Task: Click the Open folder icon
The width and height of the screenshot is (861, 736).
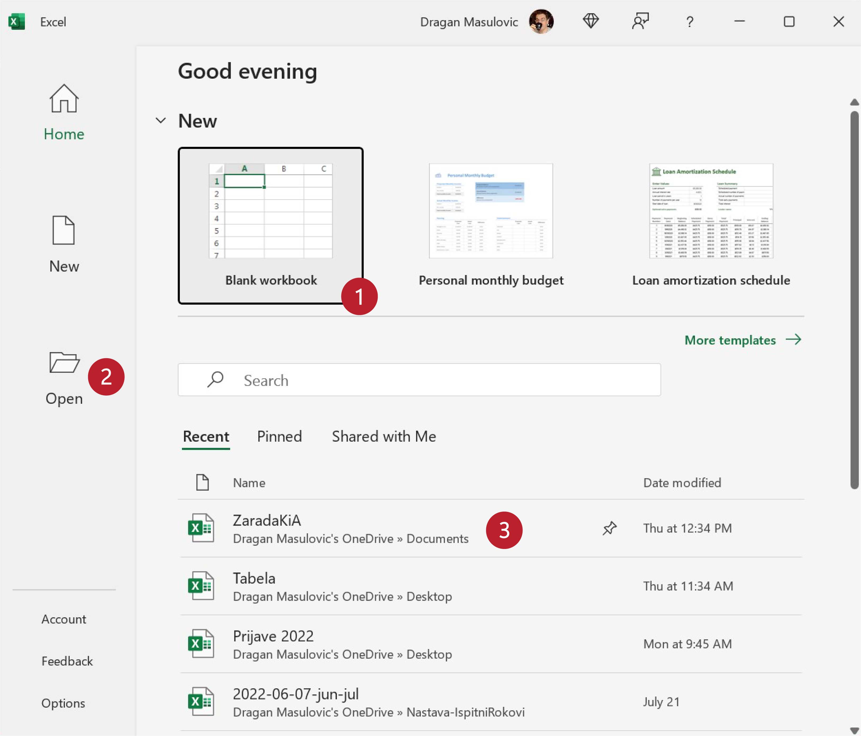Action: [x=64, y=362]
